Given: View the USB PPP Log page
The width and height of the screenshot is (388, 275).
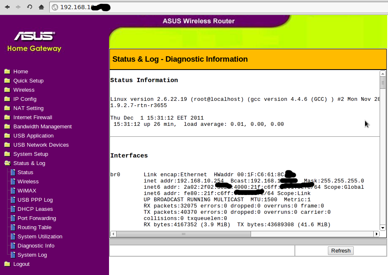Looking at the screenshot, I should point(35,200).
